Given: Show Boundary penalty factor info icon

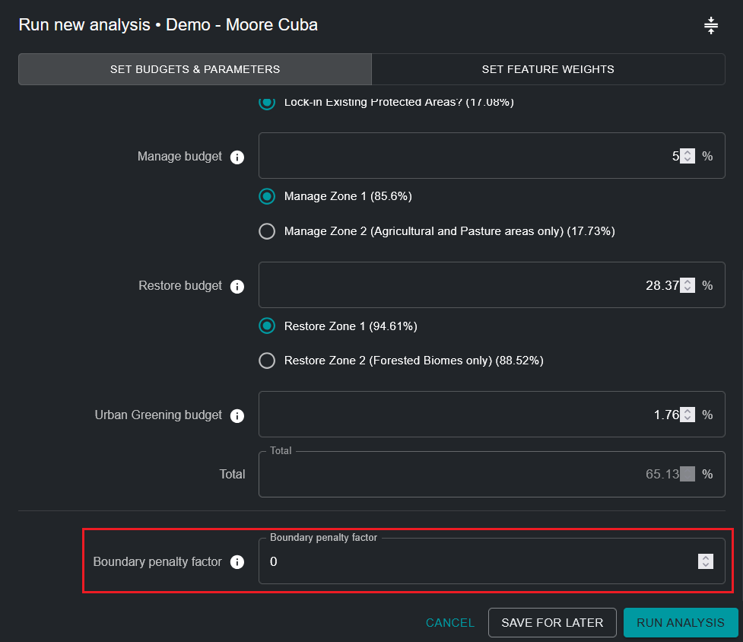Looking at the screenshot, I should click(x=237, y=562).
